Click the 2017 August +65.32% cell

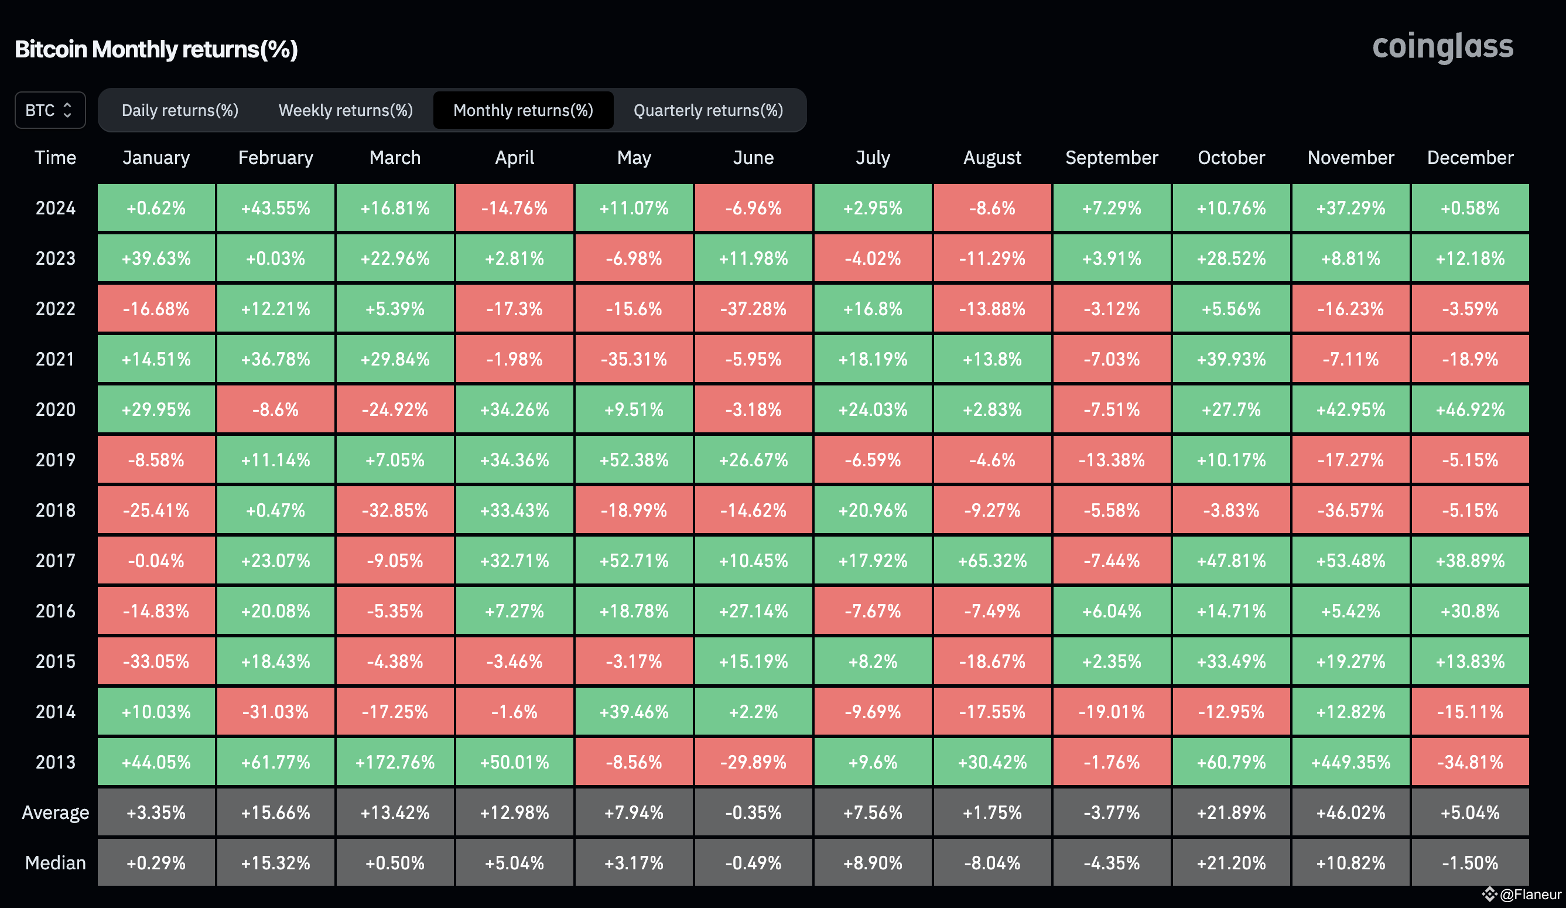[x=993, y=561]
